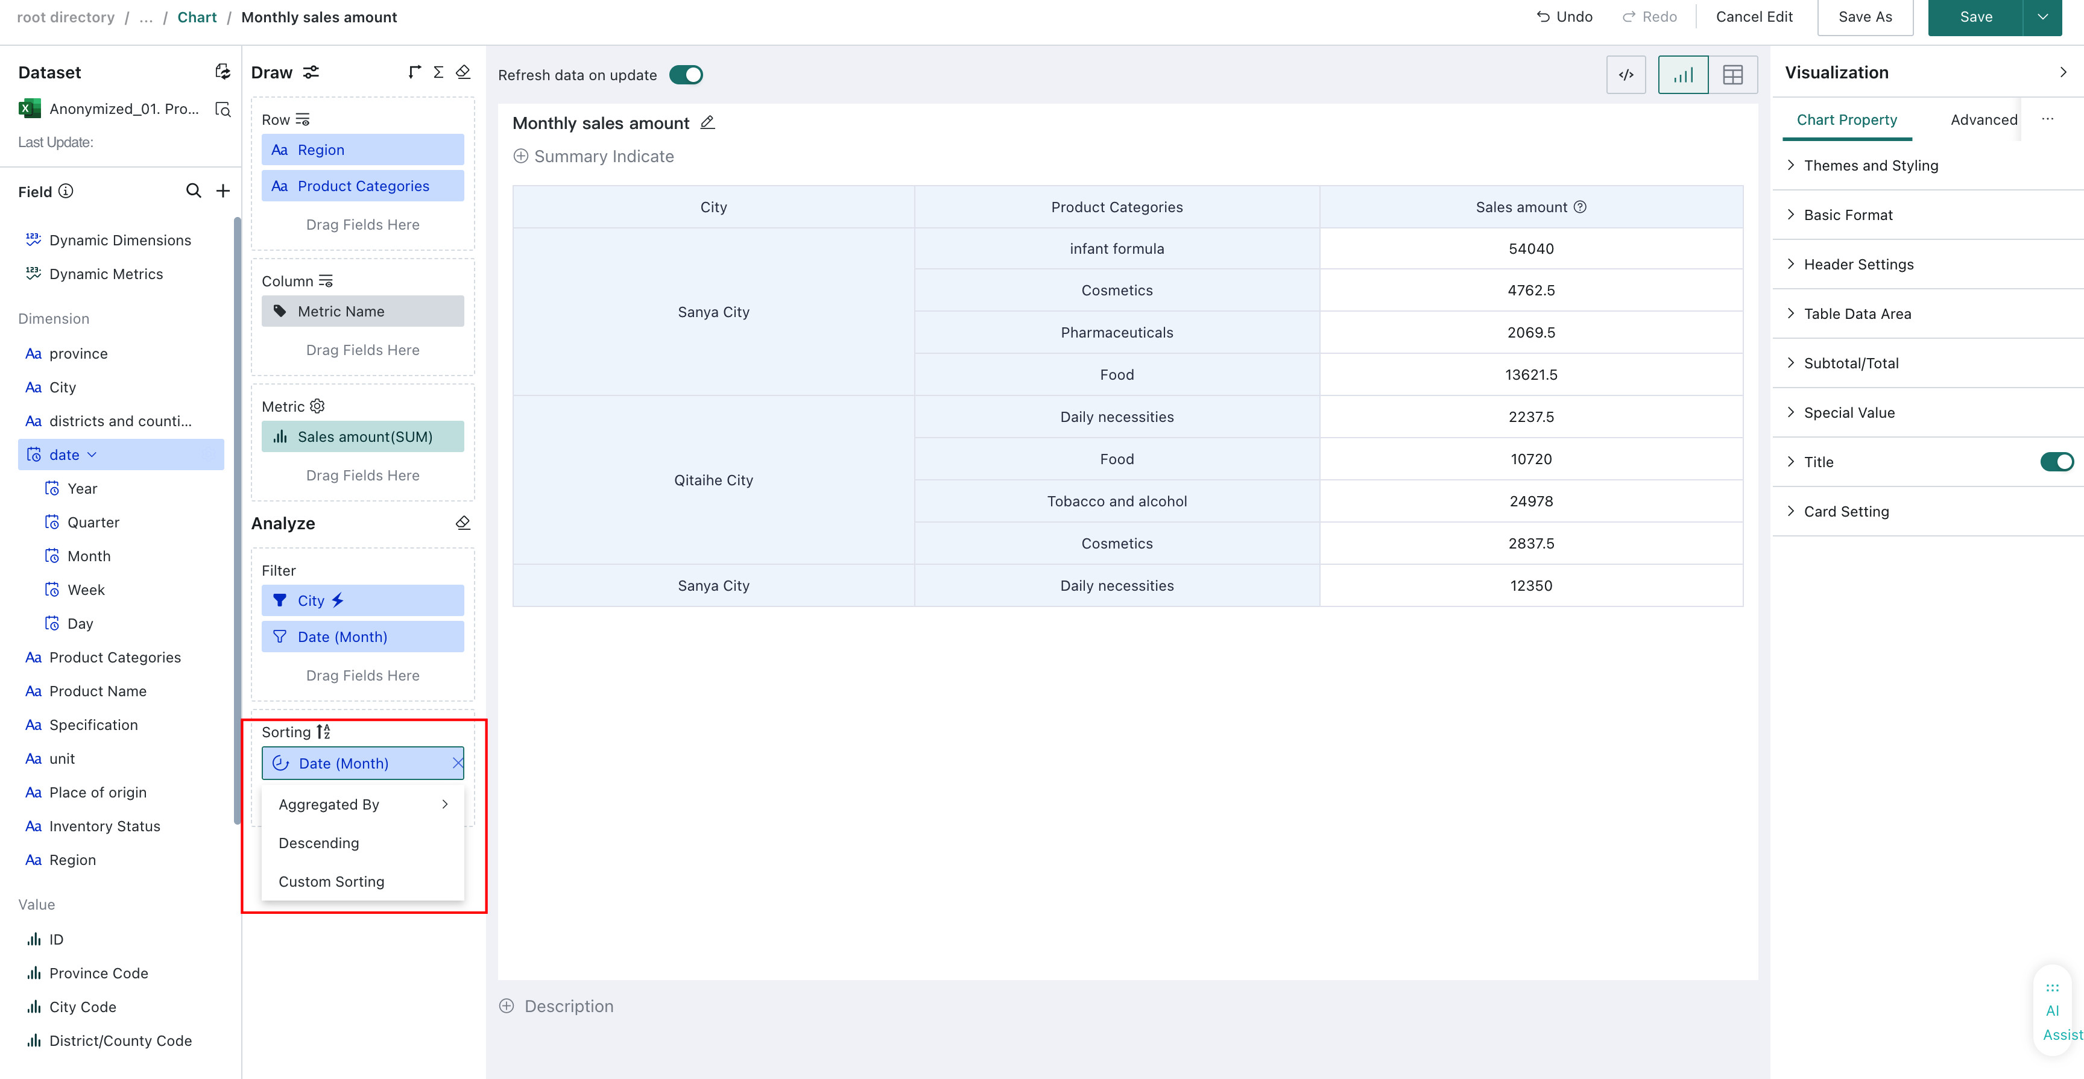Click the Sorting order icon
Screen dimensions: 2084x1079
[323, 732]
